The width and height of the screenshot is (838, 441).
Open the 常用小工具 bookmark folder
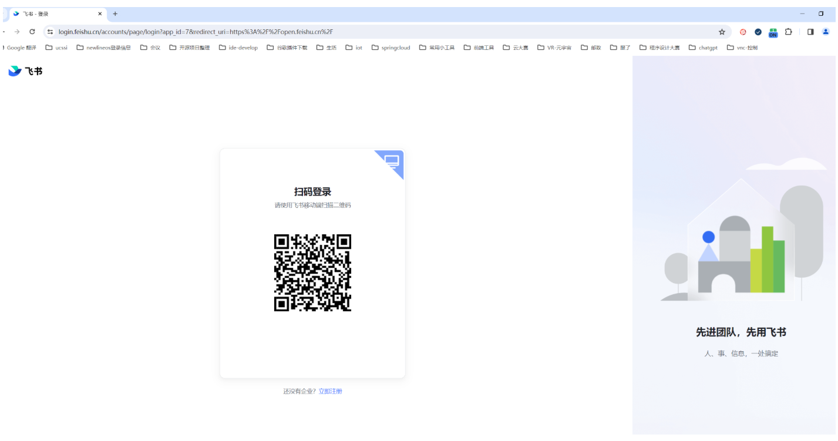[437, 48]
